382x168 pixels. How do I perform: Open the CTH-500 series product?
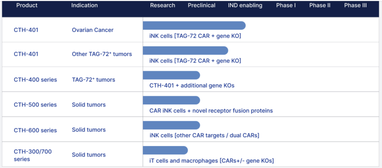click(35, 105)
